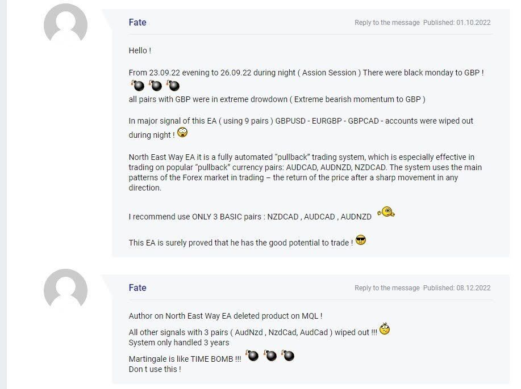Screen dimensions: 521x389
Task: Click the pointing smiley emoji after AUDNZD
Action: click(386, 213)
